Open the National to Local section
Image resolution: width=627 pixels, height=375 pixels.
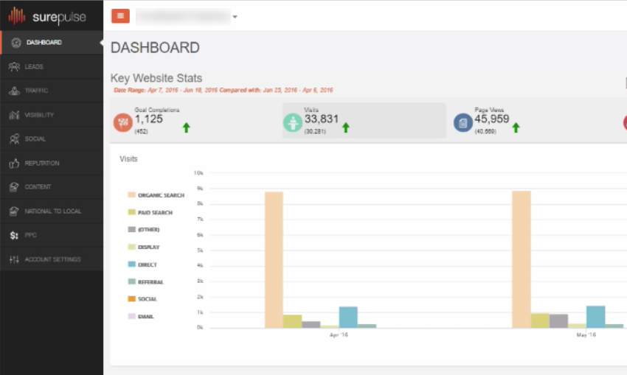coord(52,211)
